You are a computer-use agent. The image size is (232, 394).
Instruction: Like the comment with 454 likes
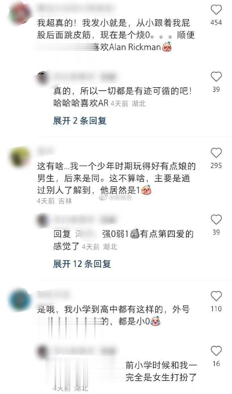click(x=216, y=10)
